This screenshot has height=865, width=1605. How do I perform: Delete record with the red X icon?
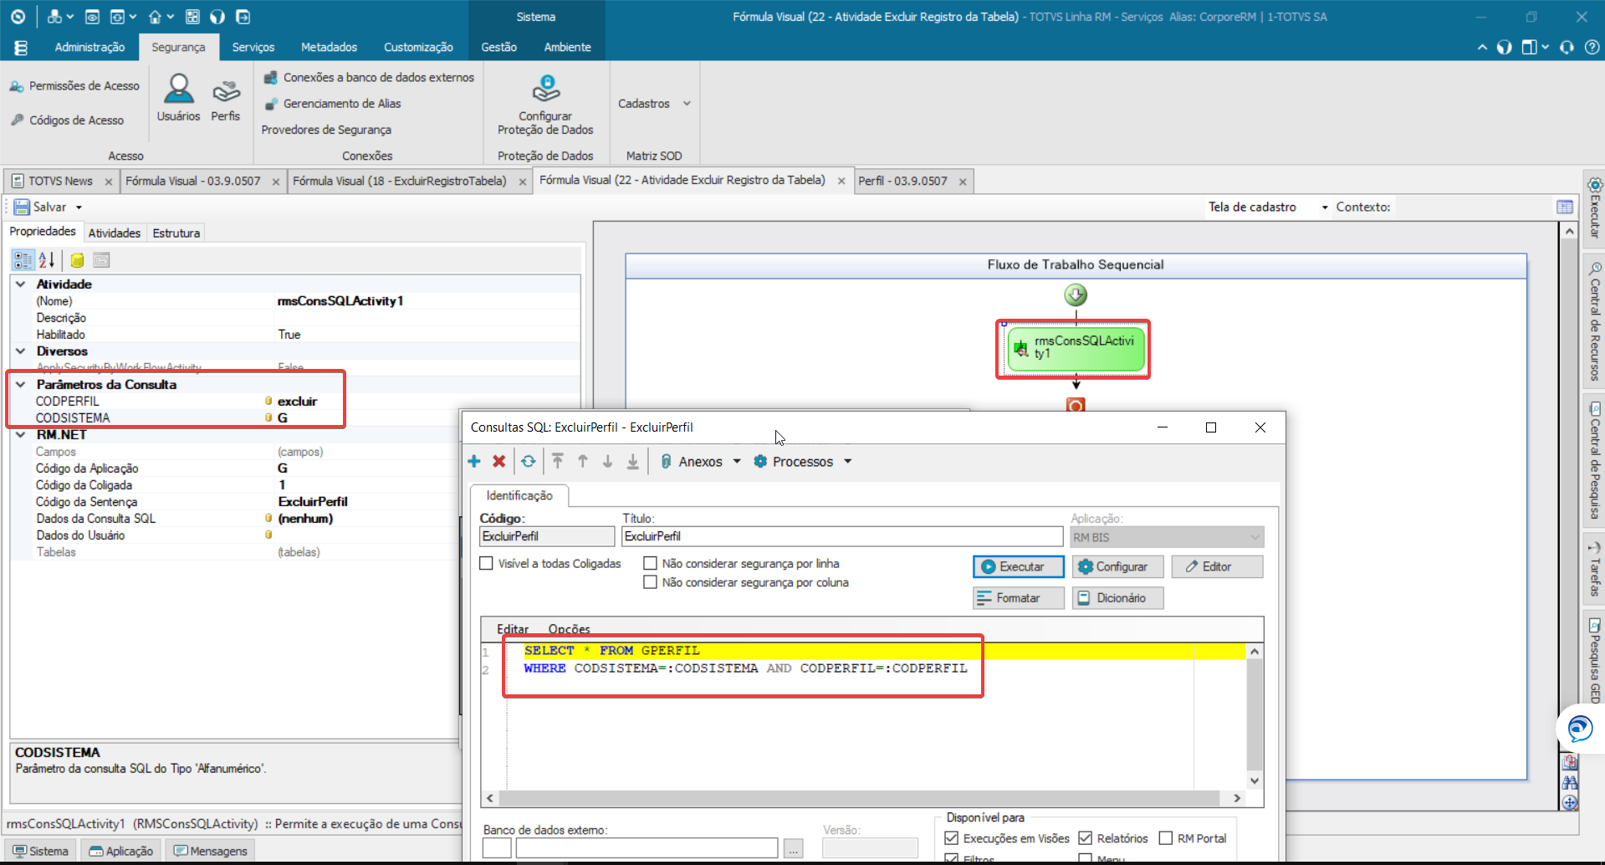pyautogui.click(x=499, y=462)
